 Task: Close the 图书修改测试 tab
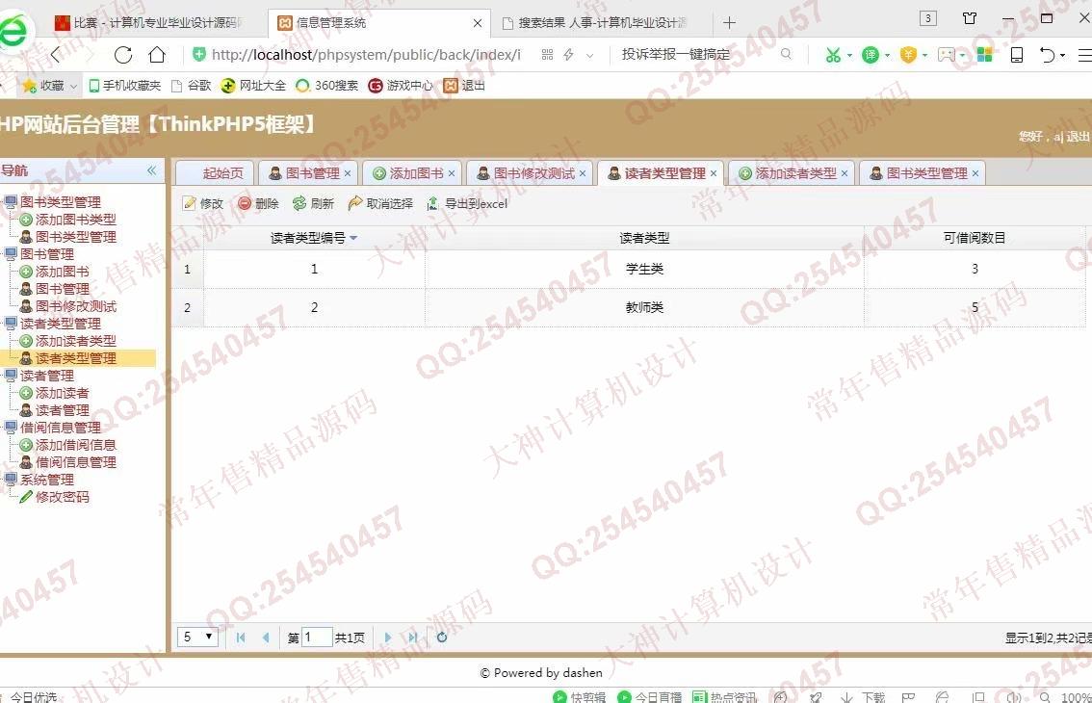pyautogui.click(x=583, y=173)
